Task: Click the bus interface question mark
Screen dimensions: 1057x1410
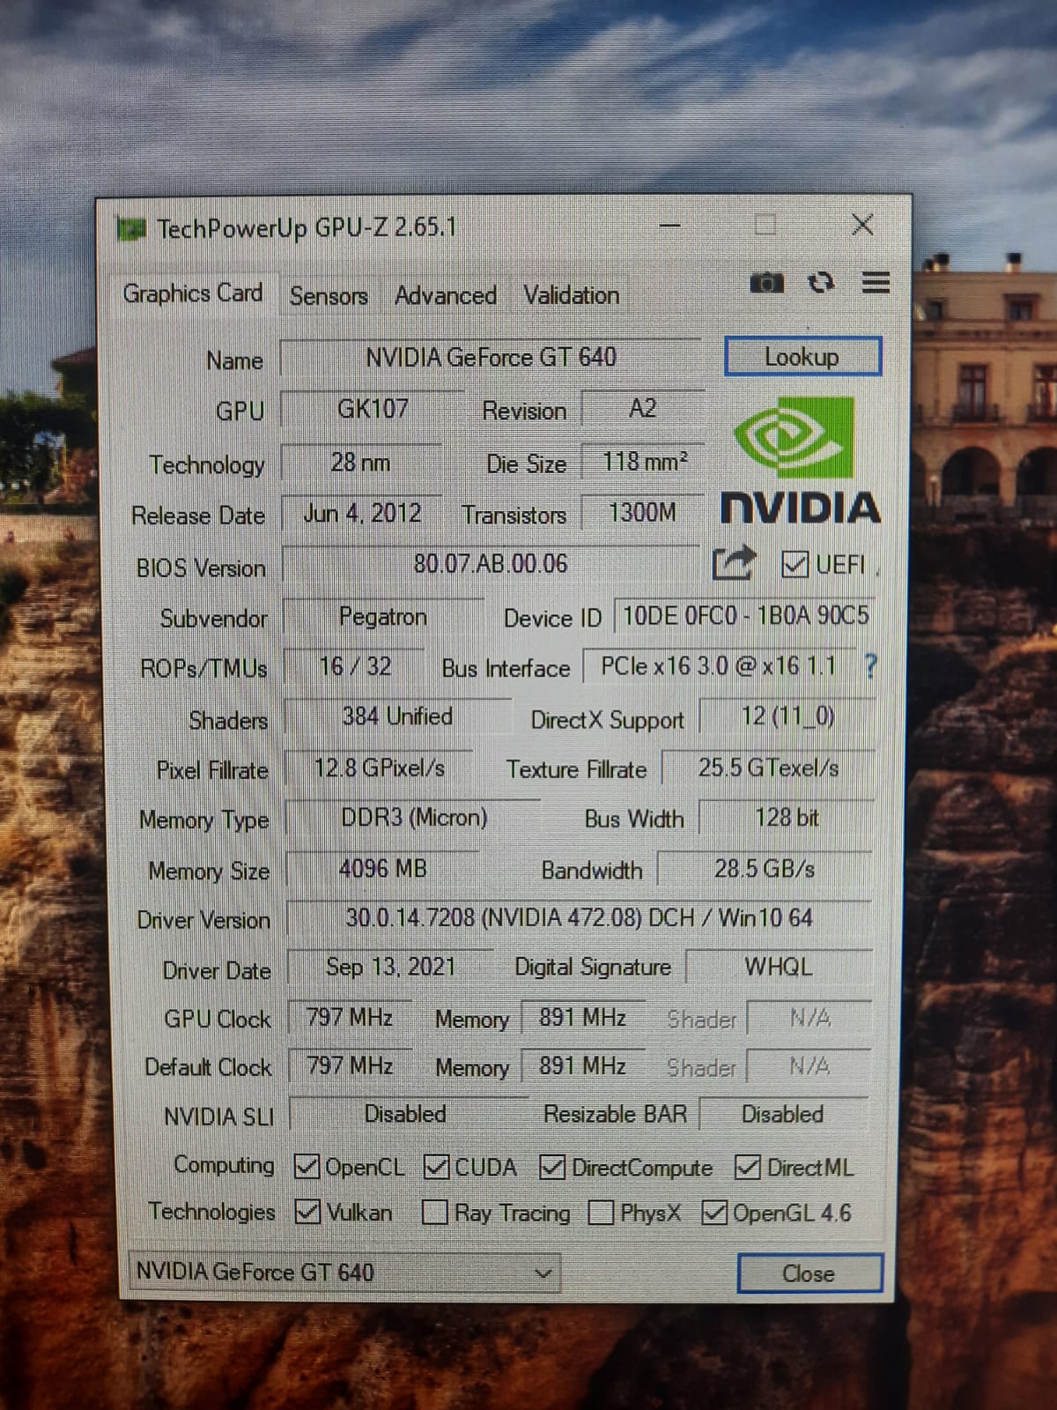Action: pyautogui.click(x=870, y=666)
